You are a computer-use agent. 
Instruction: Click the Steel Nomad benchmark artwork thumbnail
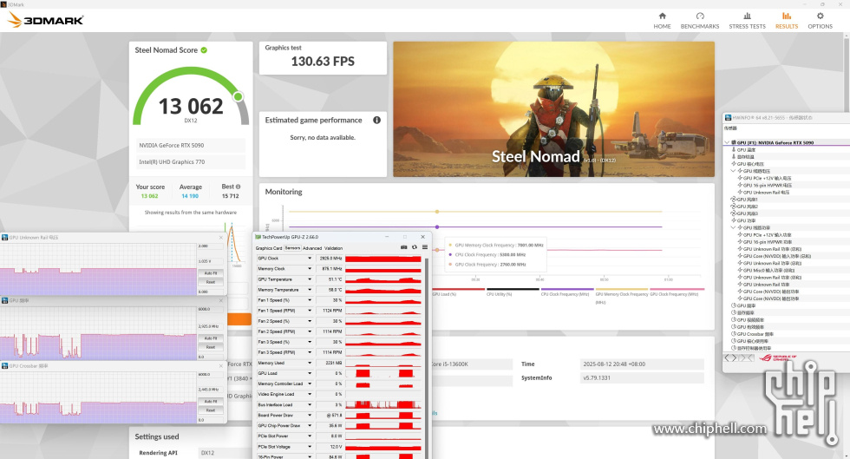click(553, 109)
